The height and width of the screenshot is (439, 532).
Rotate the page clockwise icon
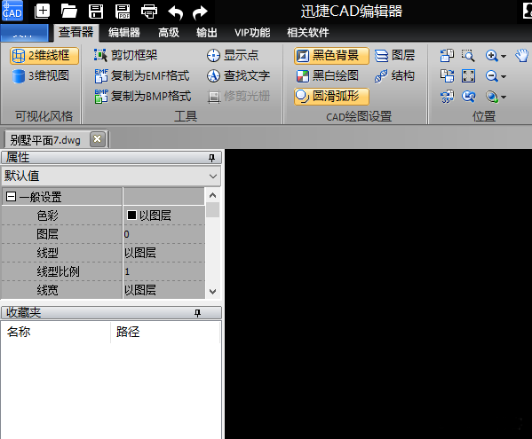447,76
